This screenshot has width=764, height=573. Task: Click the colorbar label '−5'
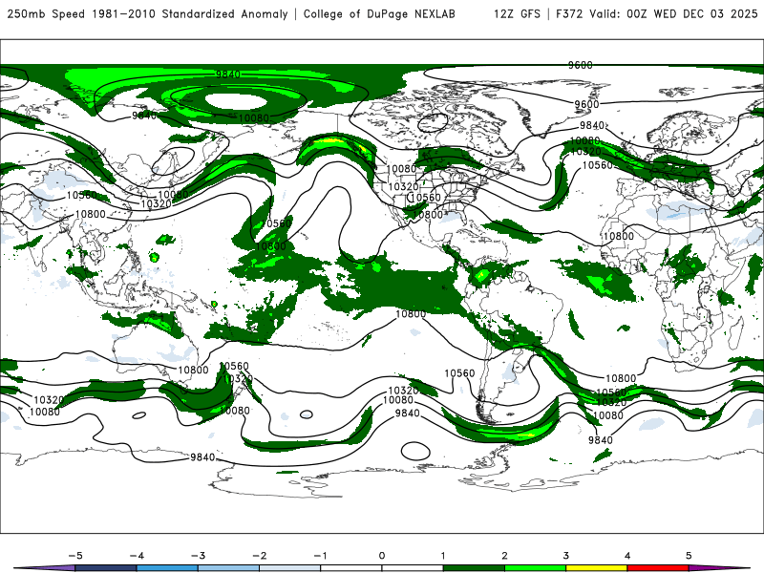75,556
